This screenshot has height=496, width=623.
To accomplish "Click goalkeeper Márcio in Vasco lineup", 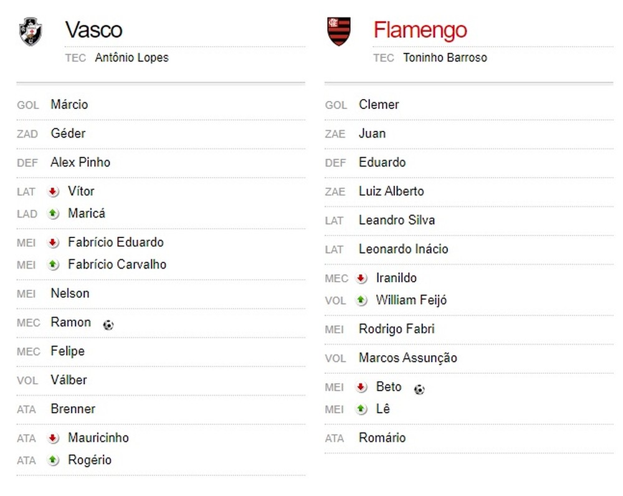I will 69,105.
